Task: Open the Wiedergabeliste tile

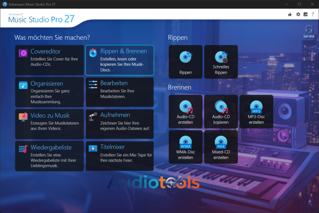Action: click(x=50, y=156)
